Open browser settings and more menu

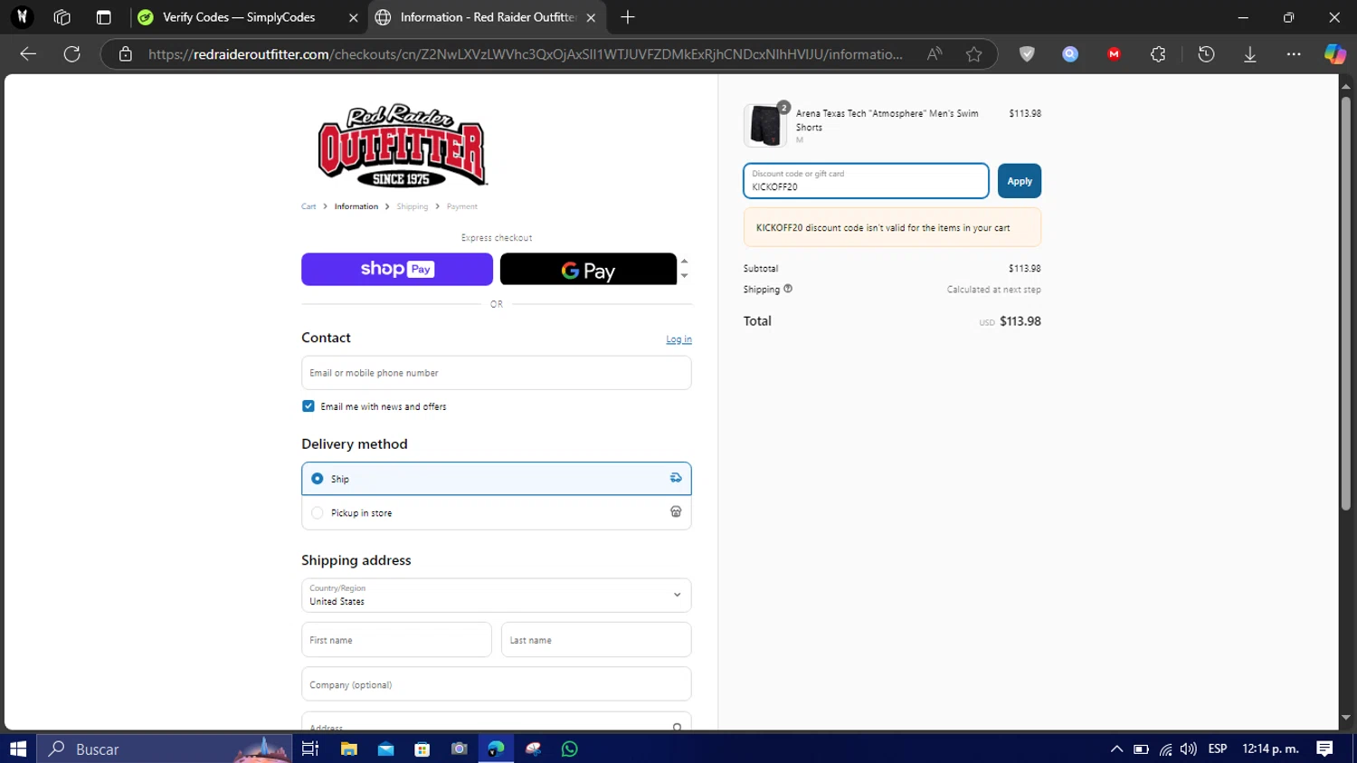click(1294, 54)
